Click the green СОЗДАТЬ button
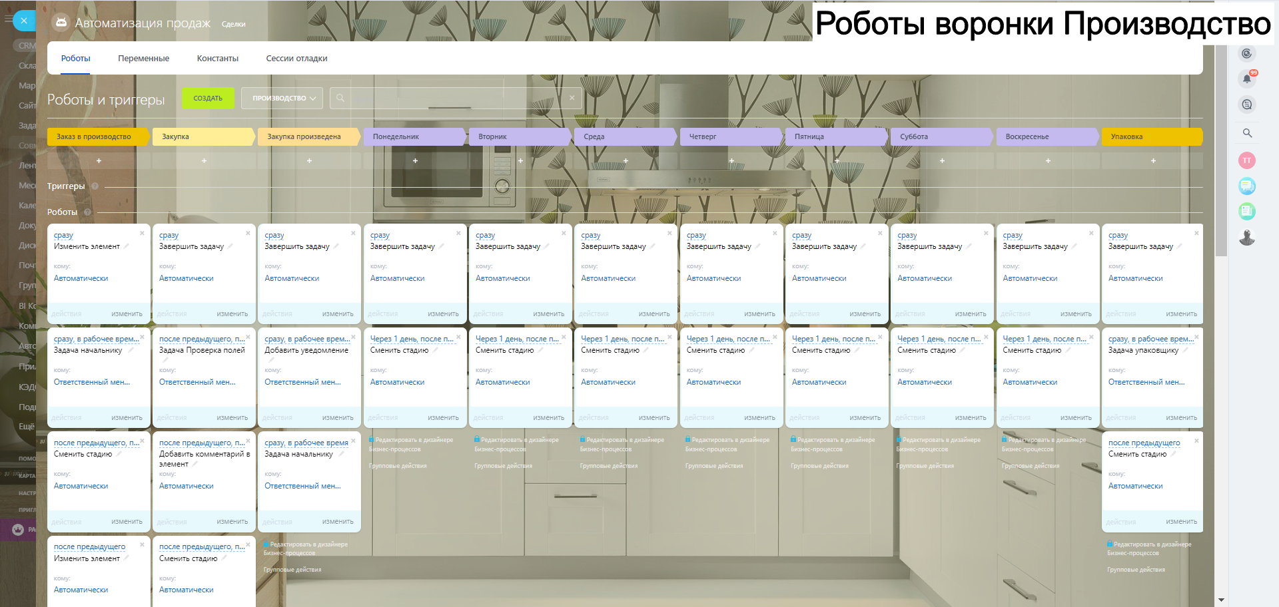The width and height of the screenshot is (1279, 607). 208,99
